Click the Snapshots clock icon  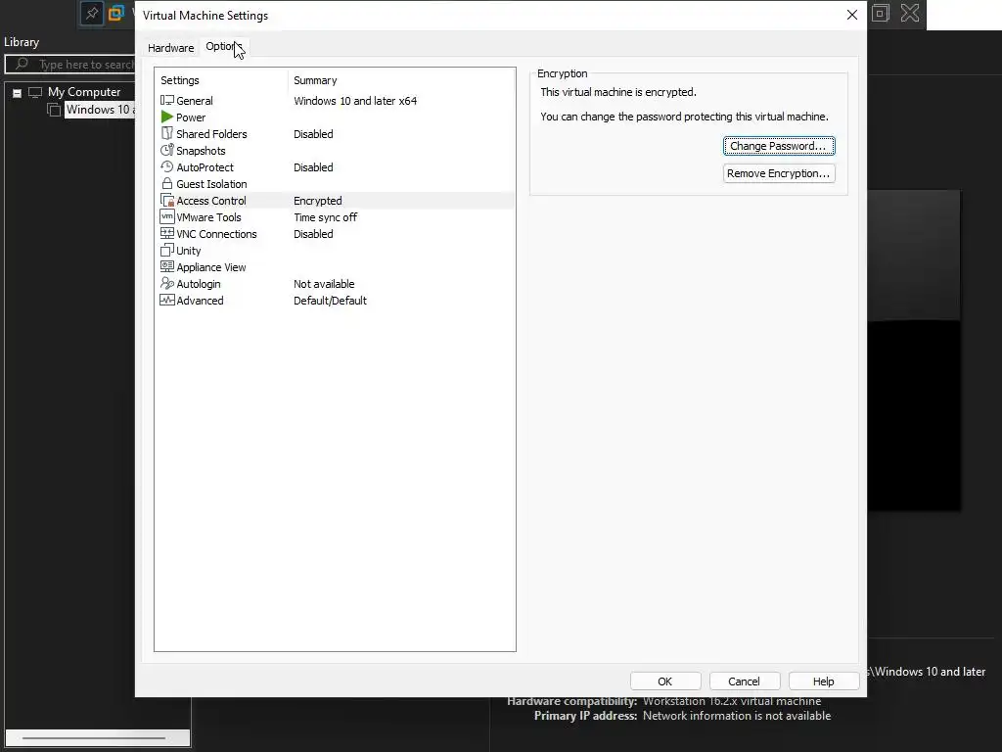(166, 150)
